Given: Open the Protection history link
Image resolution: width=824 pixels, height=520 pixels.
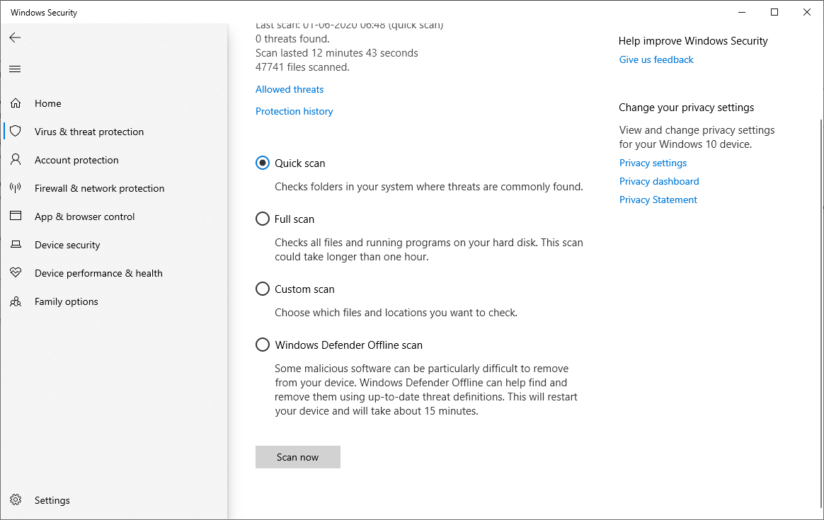Looking at the screenshot, I should tap(294, 111).
